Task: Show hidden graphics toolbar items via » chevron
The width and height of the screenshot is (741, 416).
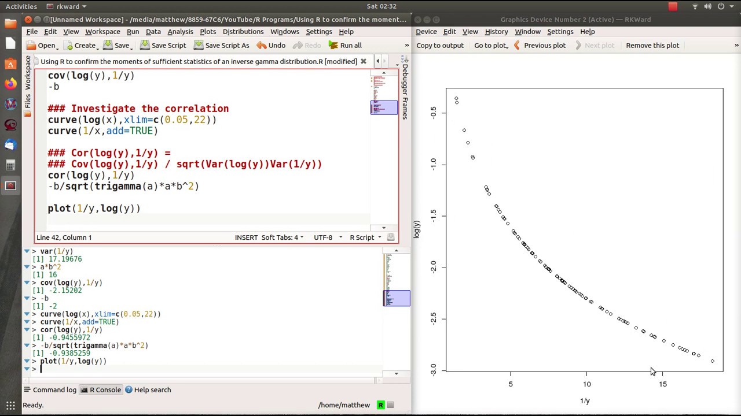Action: 736,45
